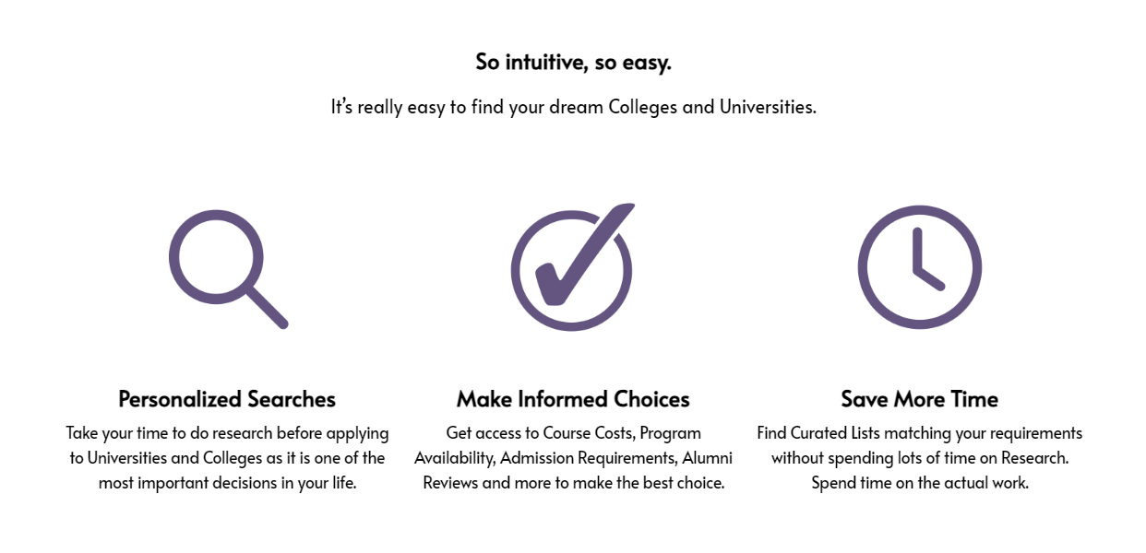Click the tip of the checkmark stroke
The image size is (1146, 553).
(626, 209)
